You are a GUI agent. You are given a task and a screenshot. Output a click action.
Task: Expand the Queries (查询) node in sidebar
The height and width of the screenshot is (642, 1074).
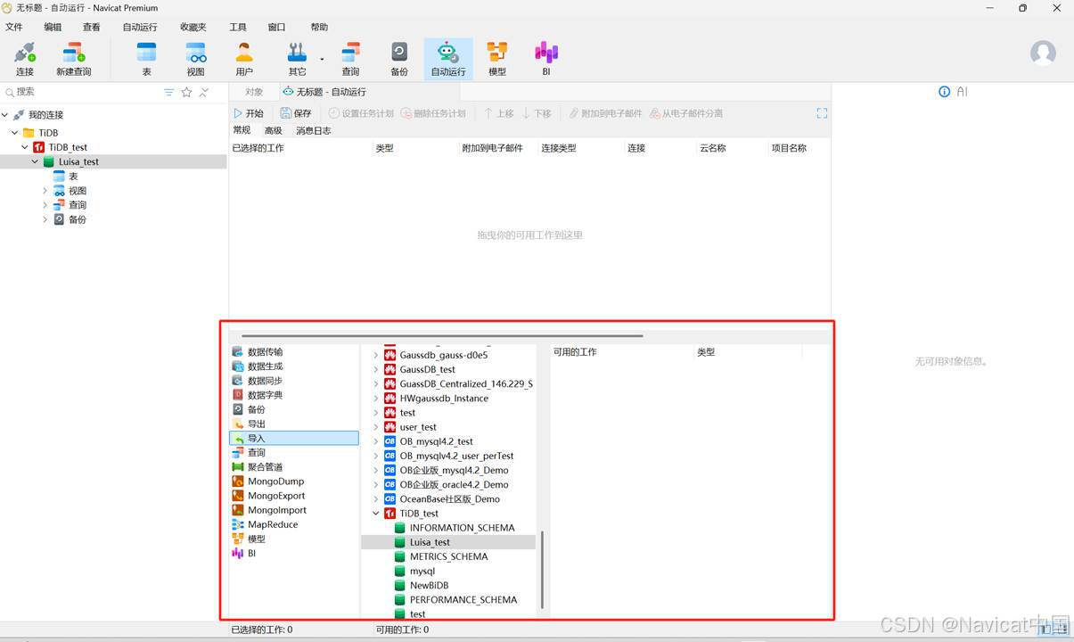pos(45,205)
